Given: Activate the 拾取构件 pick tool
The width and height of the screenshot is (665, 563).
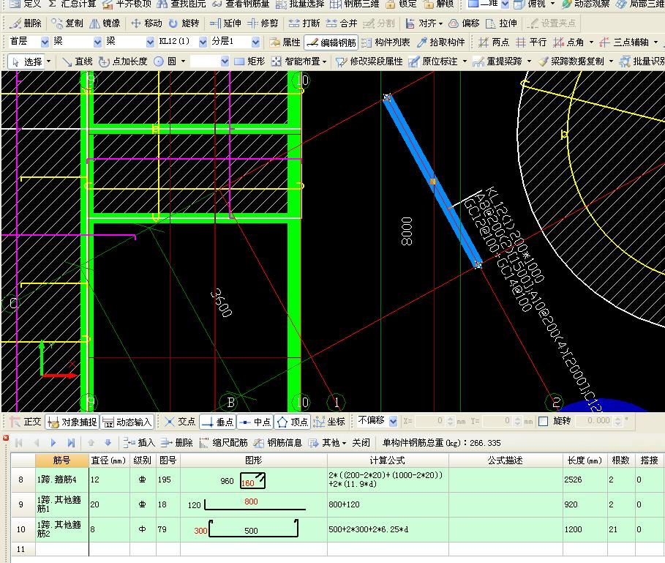Looking at the screenshot, I should coord(441,42).
